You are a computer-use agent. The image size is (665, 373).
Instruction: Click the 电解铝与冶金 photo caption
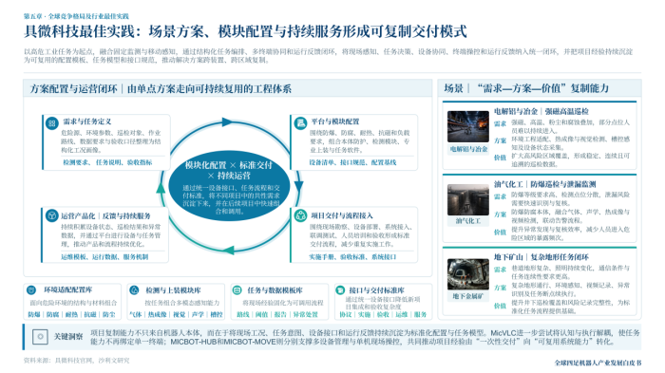click(468, 149)
